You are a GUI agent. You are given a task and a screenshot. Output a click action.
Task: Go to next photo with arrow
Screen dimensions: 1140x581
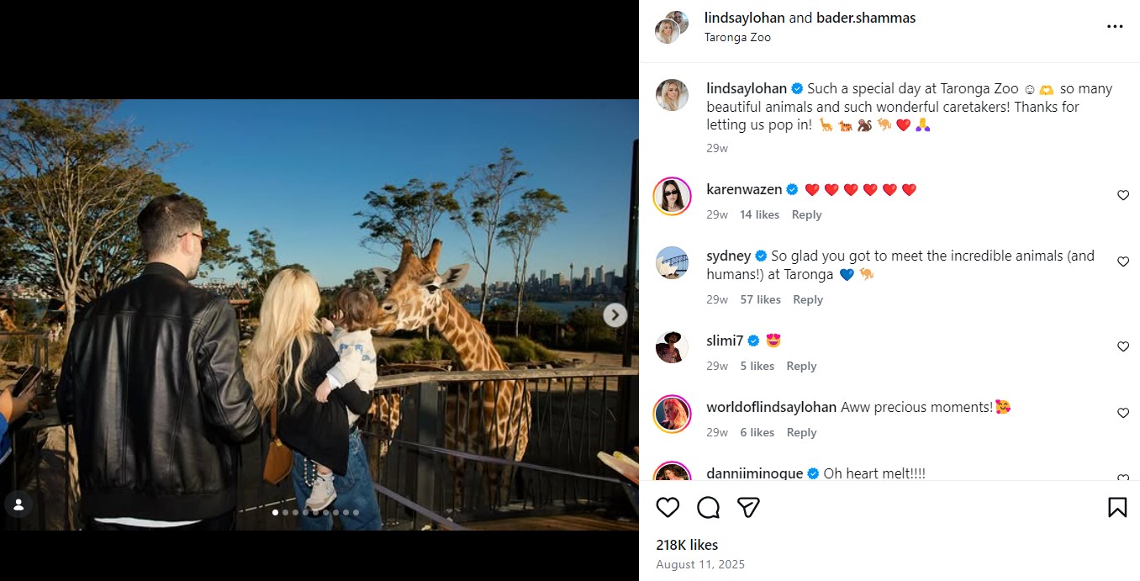click(615, 315)
